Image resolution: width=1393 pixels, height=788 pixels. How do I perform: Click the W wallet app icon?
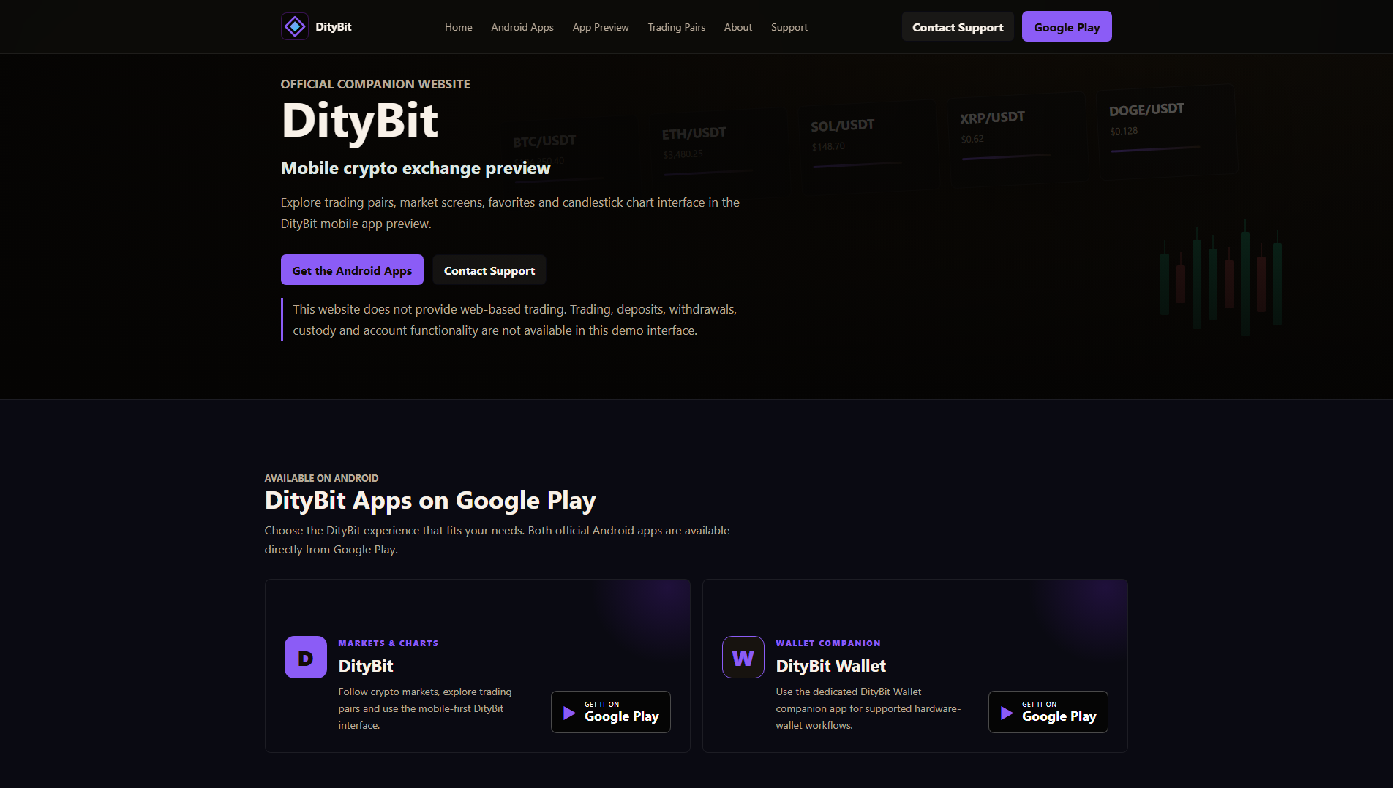(x=743, y=657)
